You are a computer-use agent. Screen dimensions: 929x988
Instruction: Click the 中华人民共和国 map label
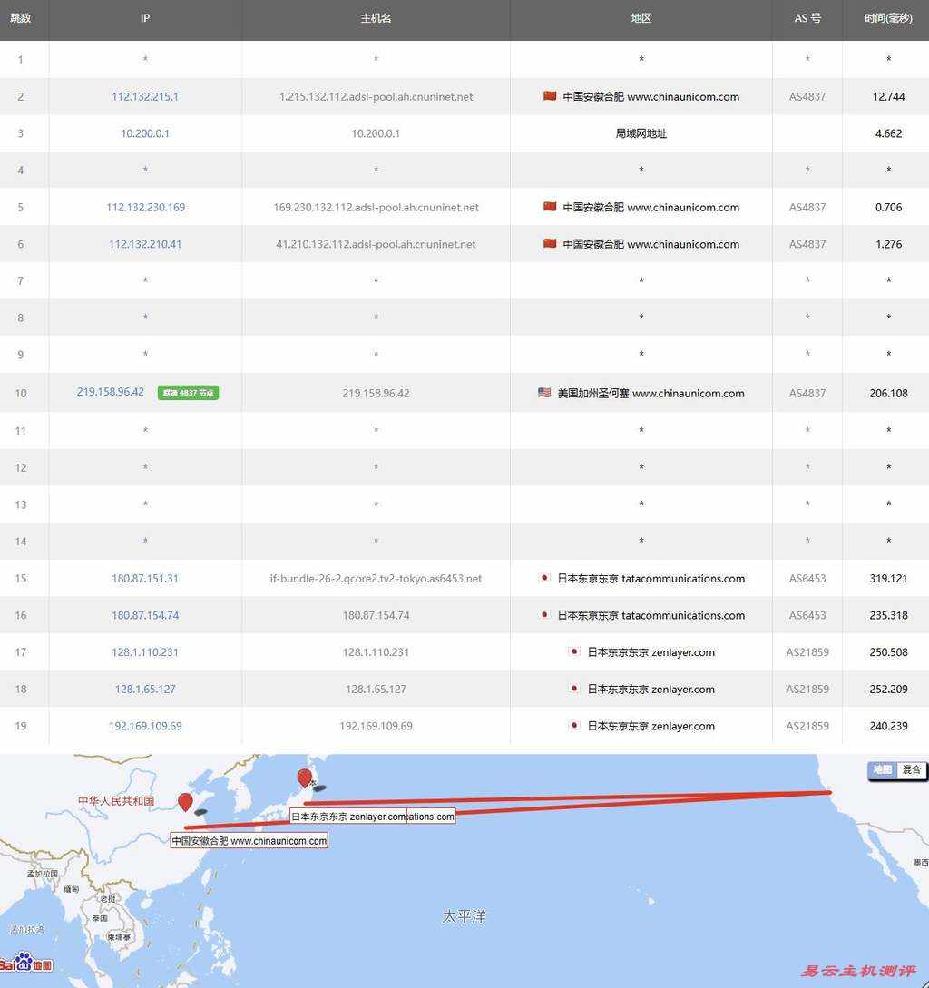(116, 801)
